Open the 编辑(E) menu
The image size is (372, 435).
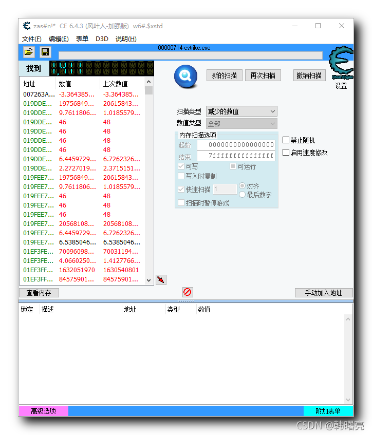coord(59,39)
